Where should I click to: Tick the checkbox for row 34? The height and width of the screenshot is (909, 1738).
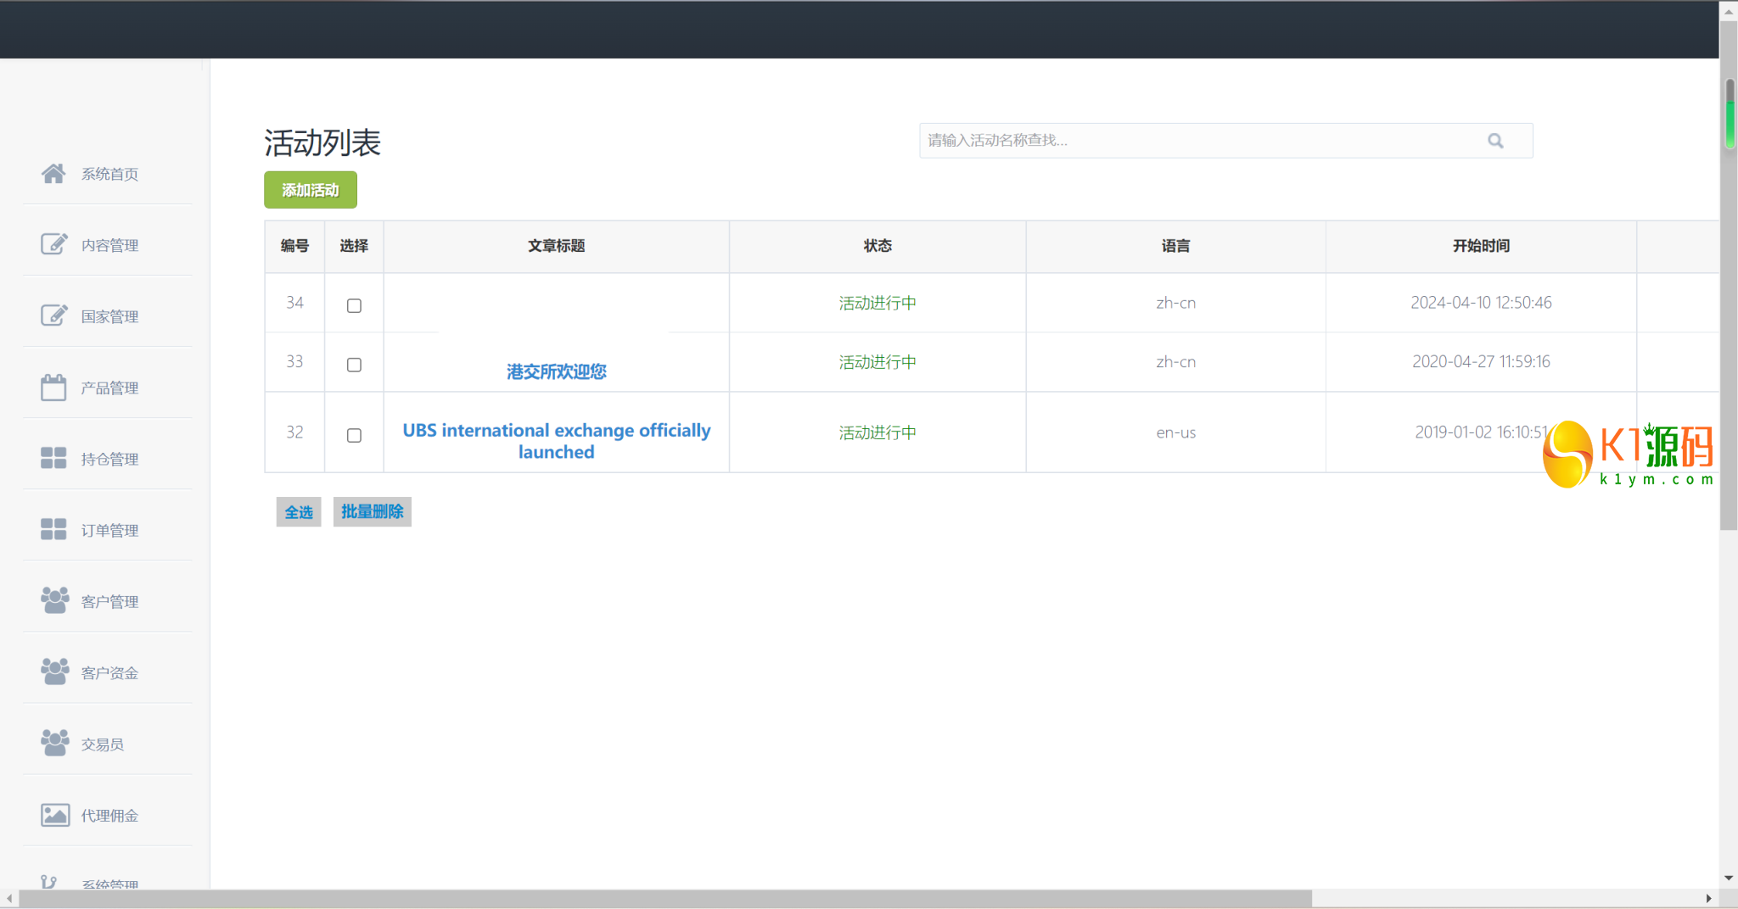[354, 305]
